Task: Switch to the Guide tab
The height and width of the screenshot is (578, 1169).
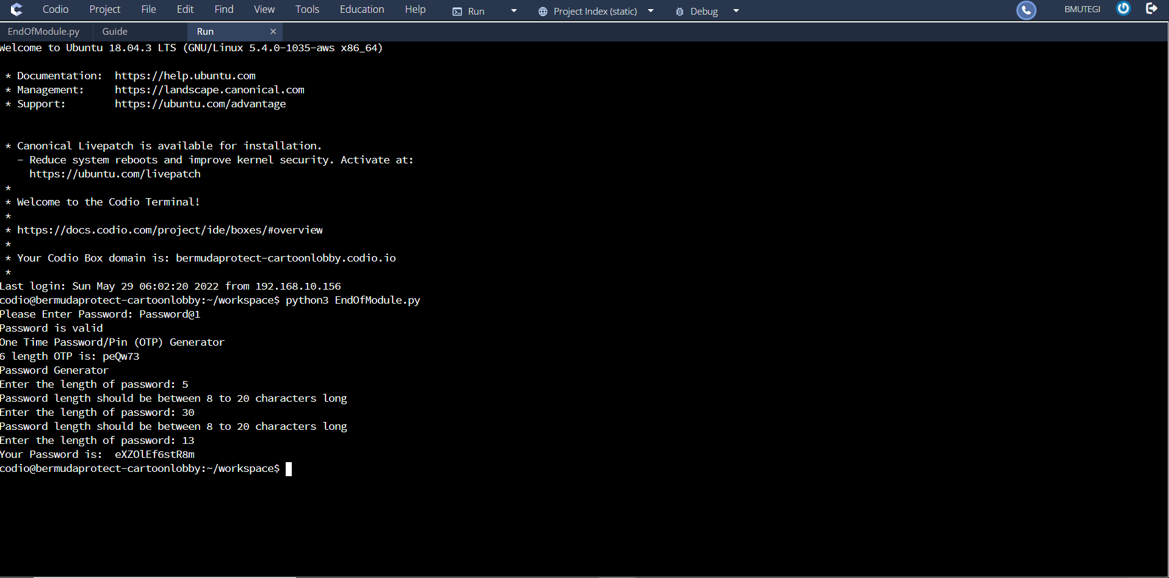Action: (115, 32)
